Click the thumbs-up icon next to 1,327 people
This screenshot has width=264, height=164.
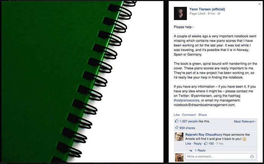tap(177, 121)
